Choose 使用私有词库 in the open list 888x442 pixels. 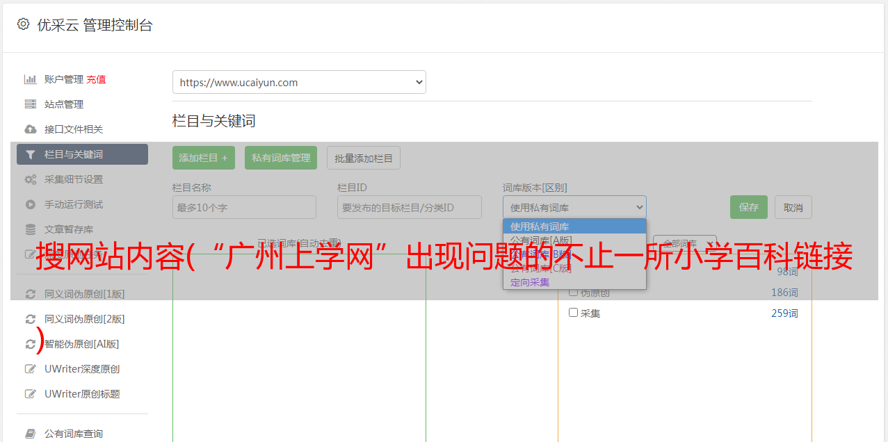coord(574,227)
